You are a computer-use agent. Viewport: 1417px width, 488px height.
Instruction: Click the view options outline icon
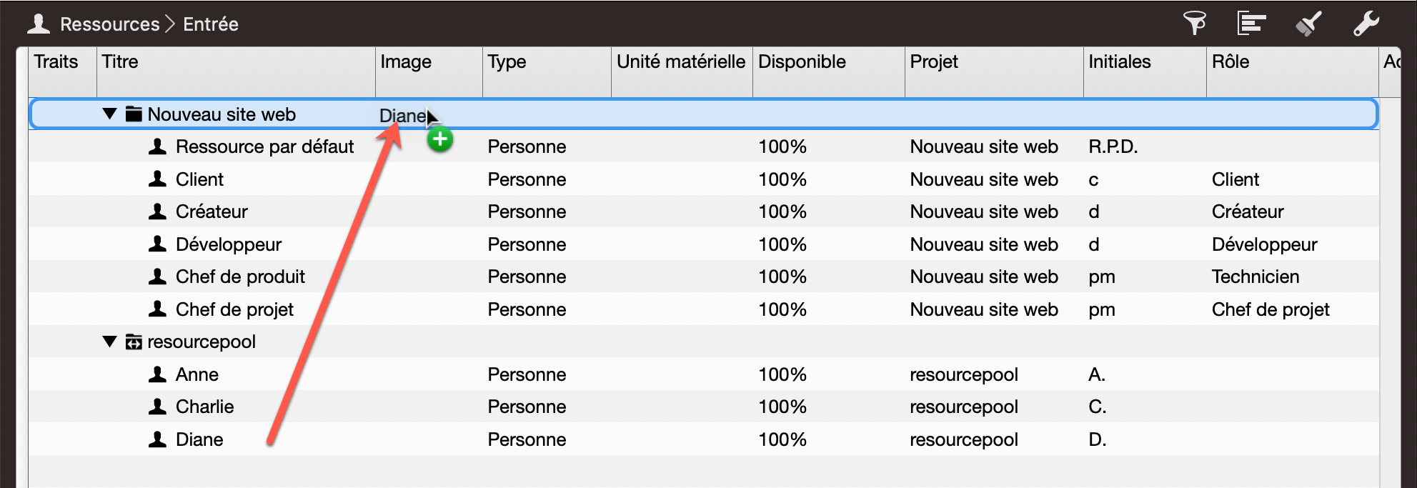coord(1251,24)
